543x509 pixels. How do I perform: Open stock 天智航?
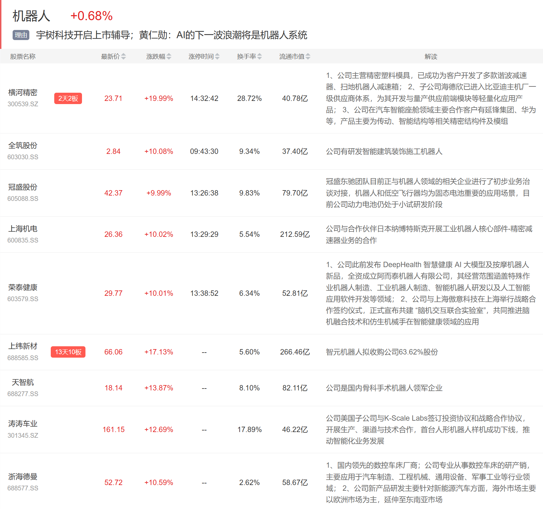pyautogui.click(x=23, y=382)
